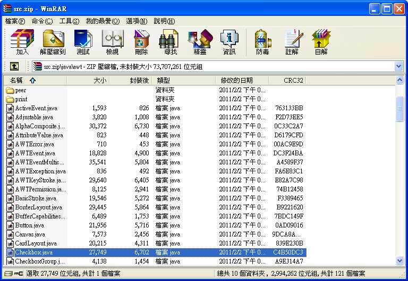Click CRC32 value F3389465

[290, 198]
